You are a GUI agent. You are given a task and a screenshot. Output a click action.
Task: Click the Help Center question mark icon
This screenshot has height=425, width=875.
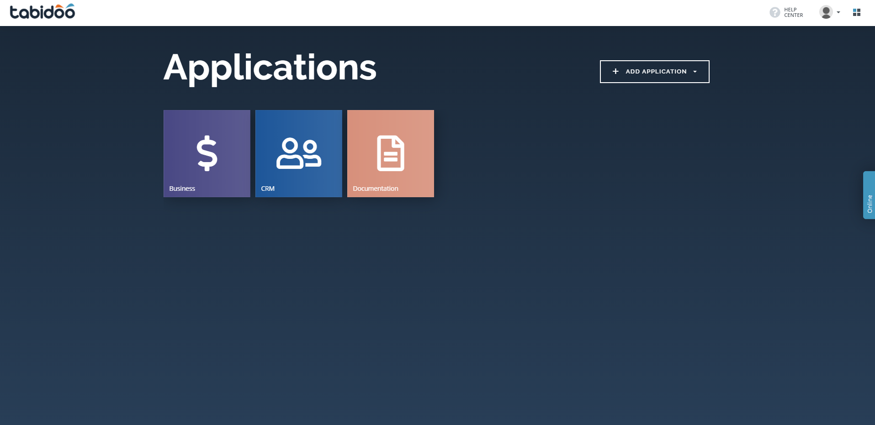click(x=774, y=12)
